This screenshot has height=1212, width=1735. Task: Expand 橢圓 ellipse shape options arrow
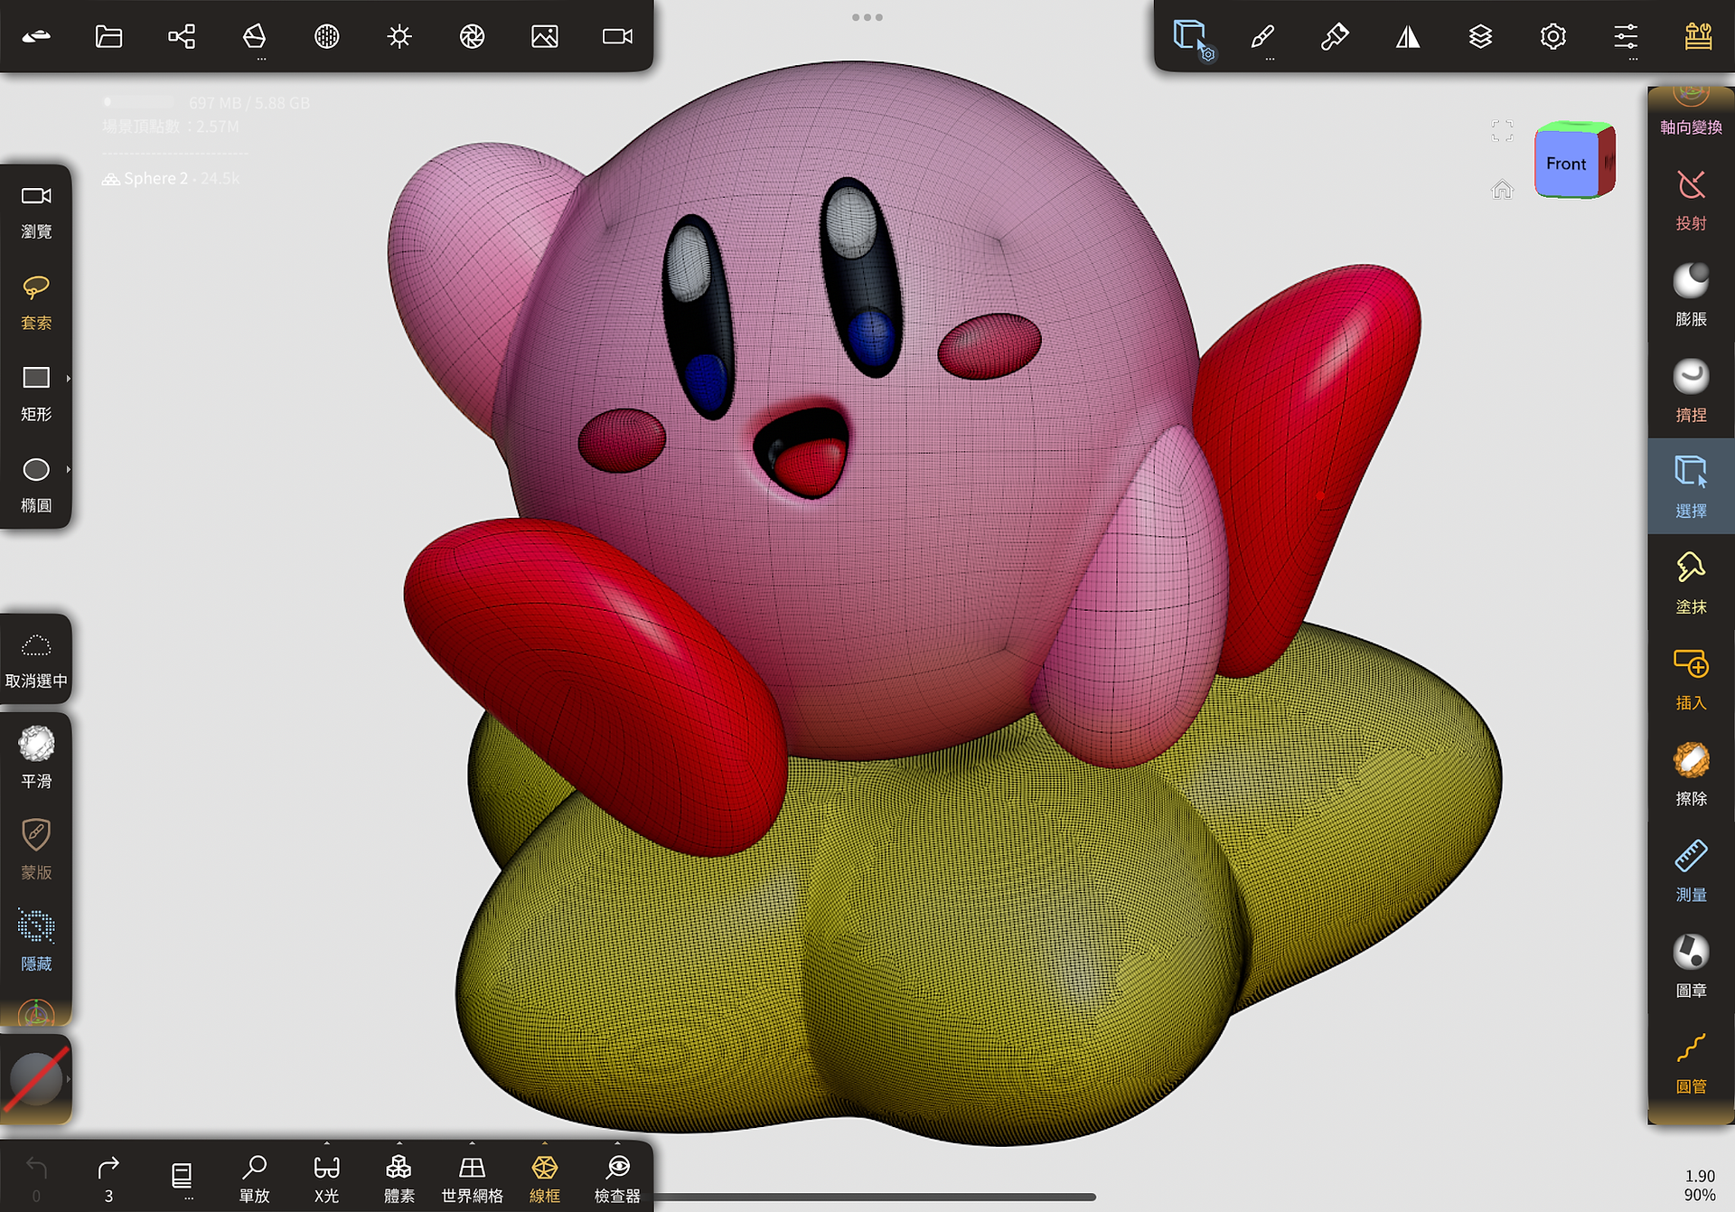[68, 470]
